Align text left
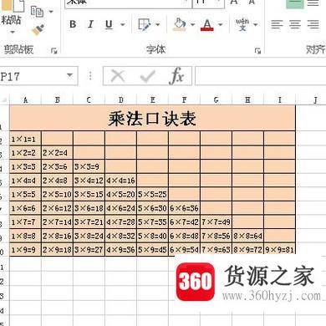The height and width of the screenshot is (326, 326). tap(277, 24)
